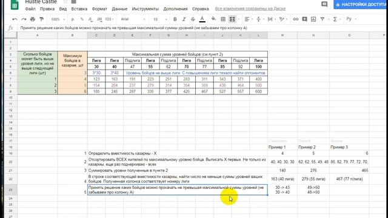Toggle bold formatting
The height and width of the screenshot is (218, 388).
pos(175,19)
